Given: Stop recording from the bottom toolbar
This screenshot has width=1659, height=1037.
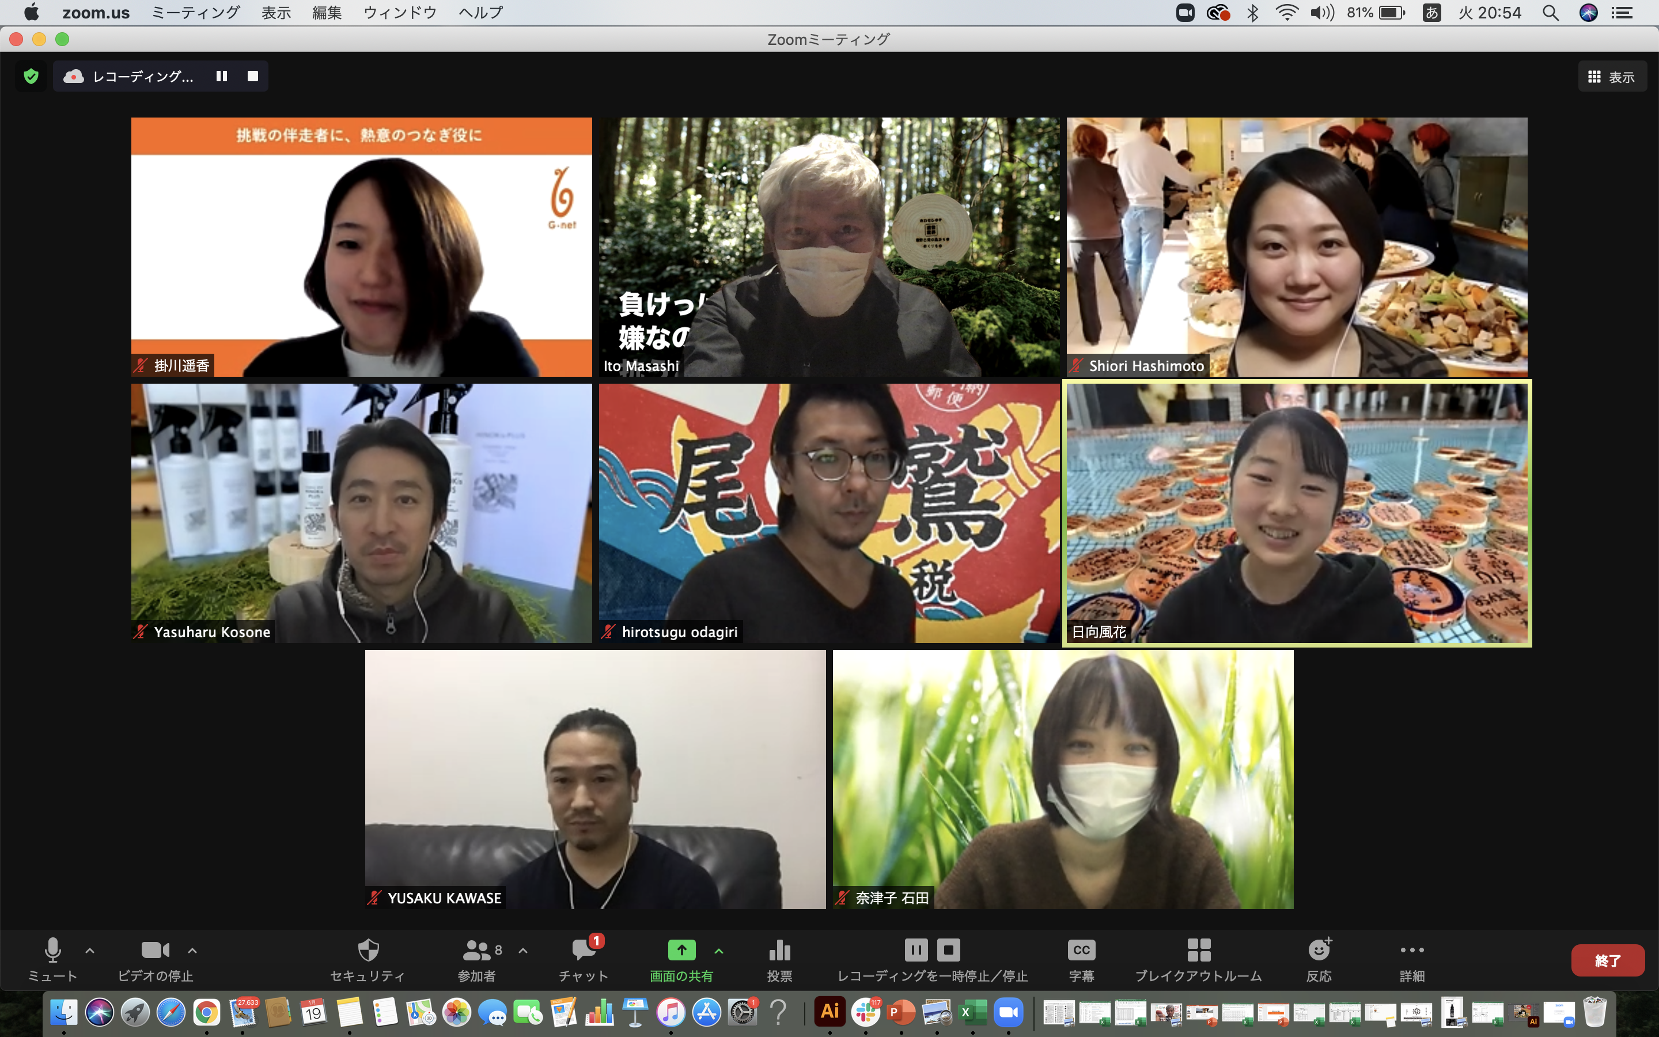Looking at the screenshot, I should pyautogui.click(x=949, y=951).
